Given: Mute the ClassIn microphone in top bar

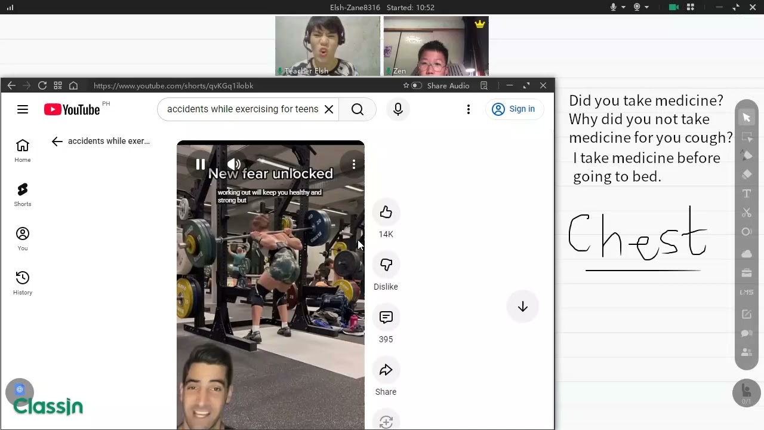Looking at the screenshot, I should coord(613,7).
